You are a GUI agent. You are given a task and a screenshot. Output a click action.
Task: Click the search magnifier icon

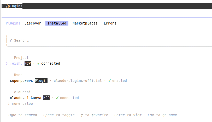pos(11,40)
